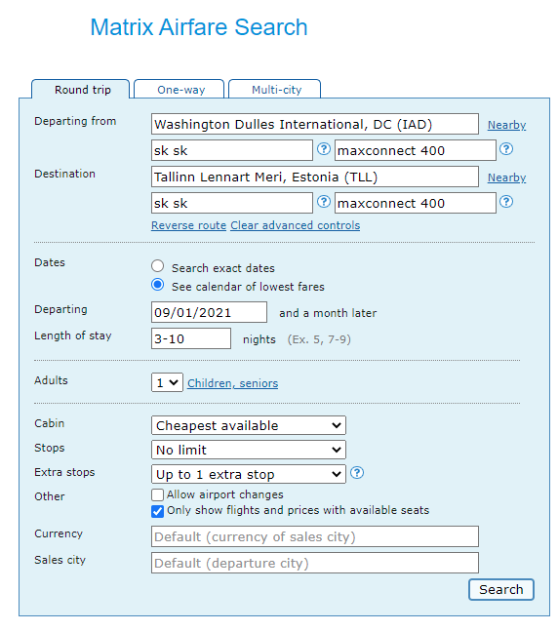Screen dimensions: 558x631
Task: Click the Departing date input field
Action: point(209,312)
